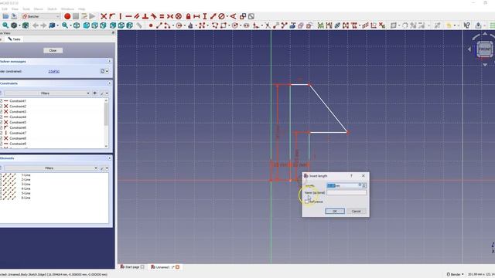Select the Distance constraint tool
Viewport: 495px width, 278px height.
213,16
